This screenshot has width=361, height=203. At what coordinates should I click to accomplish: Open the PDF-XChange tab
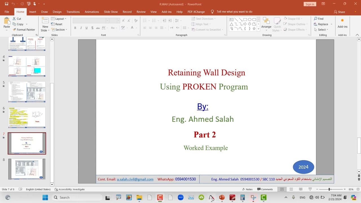click(196, 12)
